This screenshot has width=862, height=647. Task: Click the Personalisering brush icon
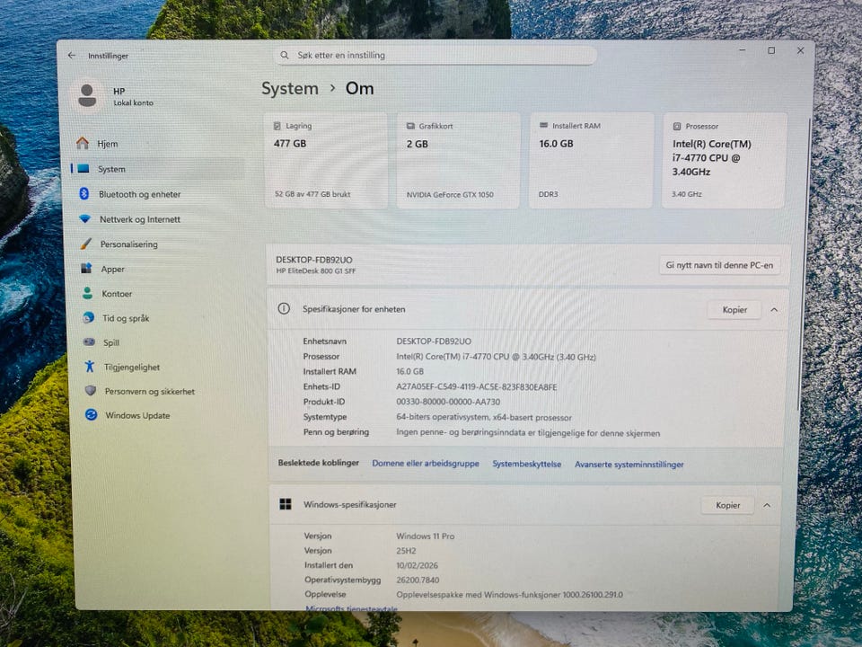click(x=86, y=244)
